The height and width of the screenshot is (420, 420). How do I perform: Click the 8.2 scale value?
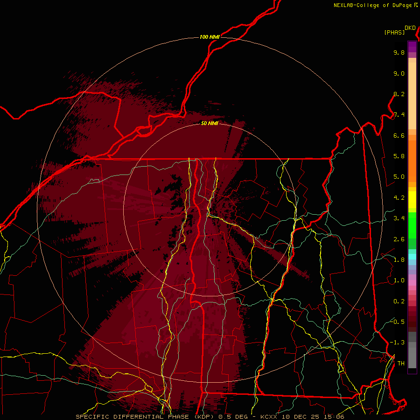pyautogui.click(x=399, y=94)
